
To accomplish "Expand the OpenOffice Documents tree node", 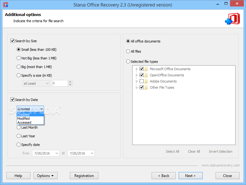I will click(x=137, y=75).
